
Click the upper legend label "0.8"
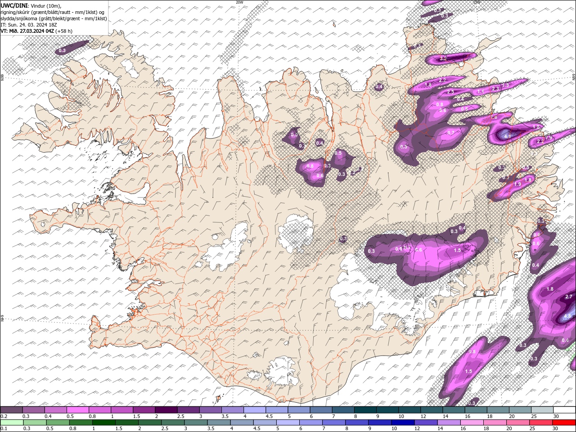click(92, 416)
